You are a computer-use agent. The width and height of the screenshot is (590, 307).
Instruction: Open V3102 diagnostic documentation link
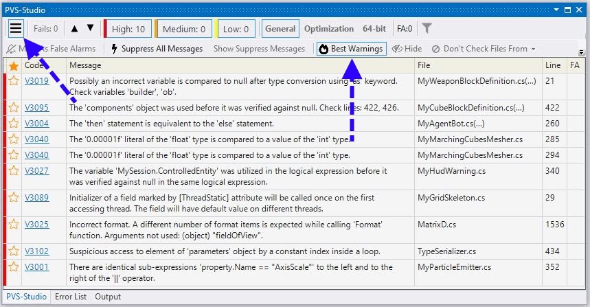(36, 251)
